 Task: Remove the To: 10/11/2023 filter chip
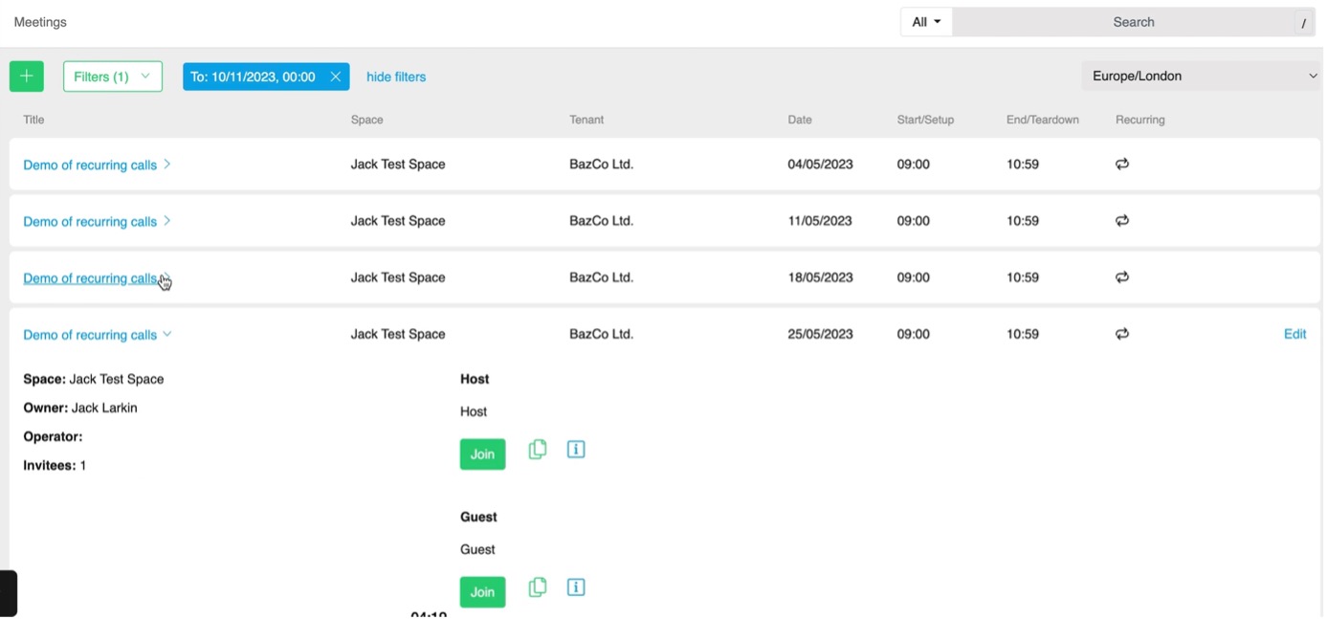click(335, 77)
